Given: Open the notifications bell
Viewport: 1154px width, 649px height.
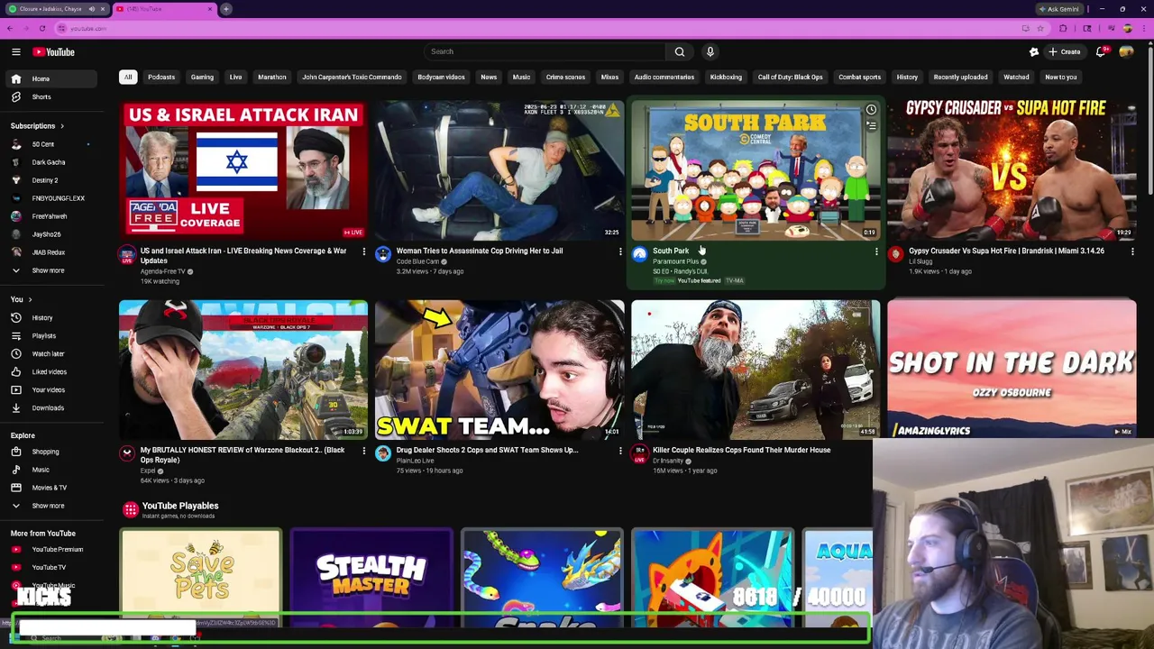Looking at the screenshot, I should click(1101, 51).
